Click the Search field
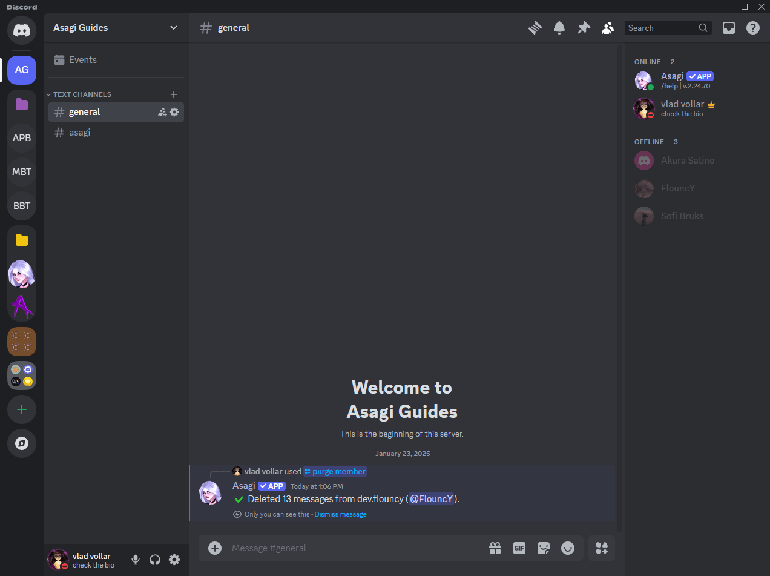Screen dimensions: 770x576 pos(668,28)
